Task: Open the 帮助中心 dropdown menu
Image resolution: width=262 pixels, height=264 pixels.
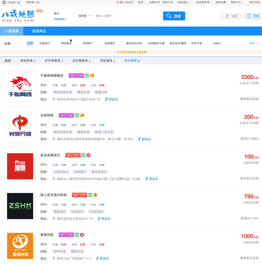Action: click(x=237, y=2)
